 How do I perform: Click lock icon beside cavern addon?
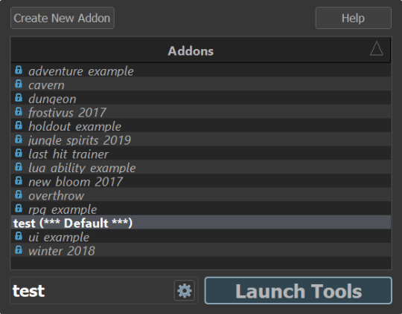click(x=19, y=84)
